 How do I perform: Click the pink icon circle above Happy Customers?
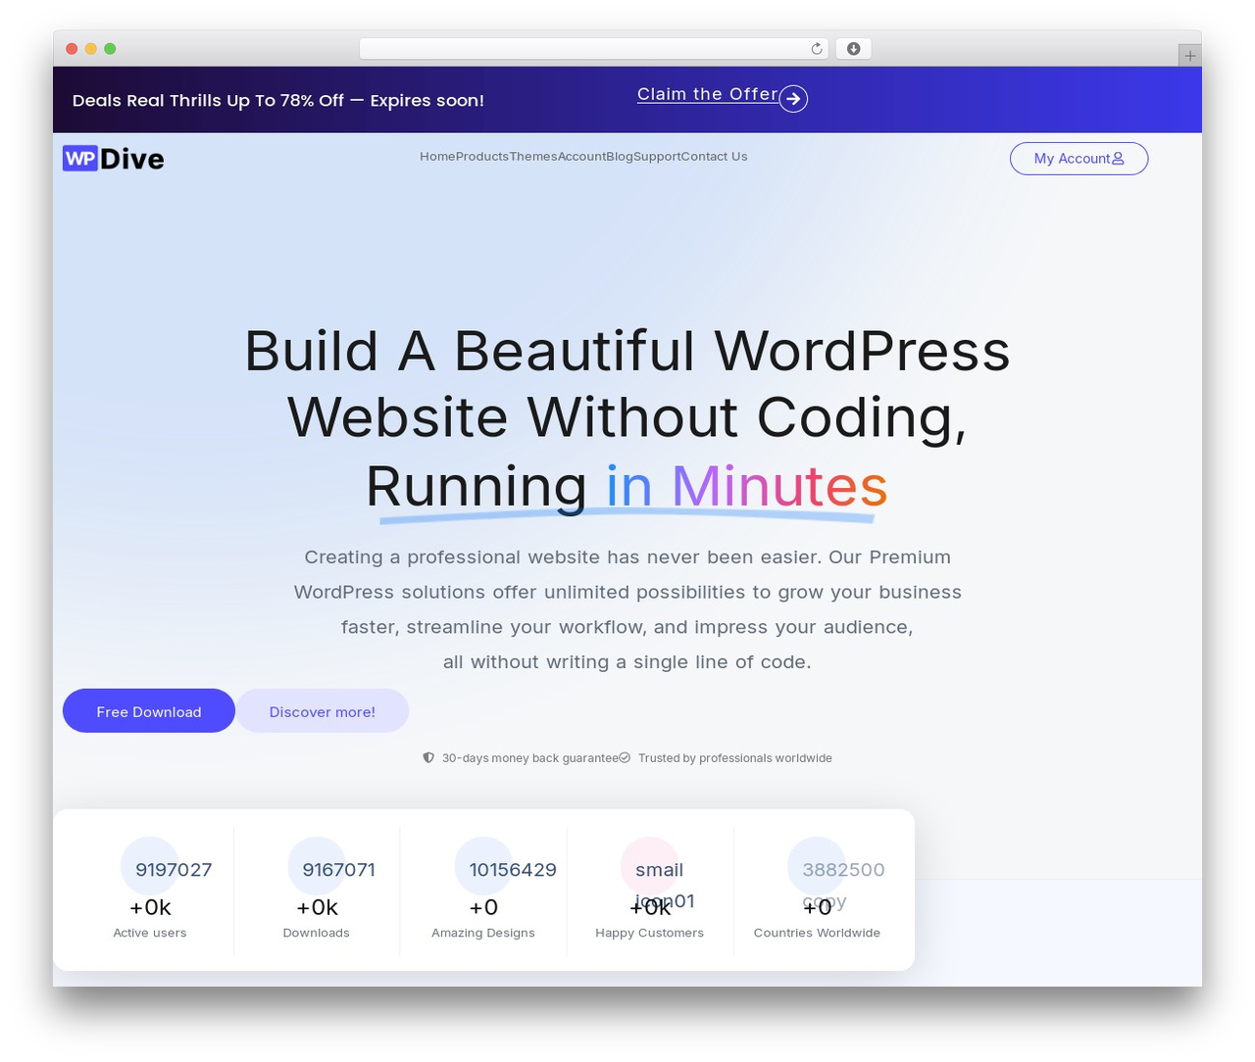(650, 866)
